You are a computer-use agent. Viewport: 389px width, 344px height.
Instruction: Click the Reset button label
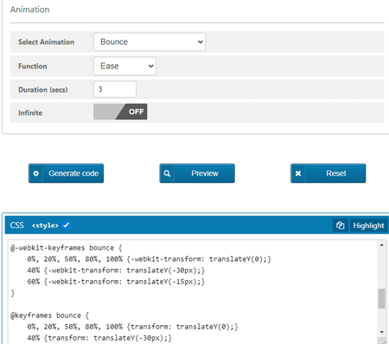click(336, 174)
